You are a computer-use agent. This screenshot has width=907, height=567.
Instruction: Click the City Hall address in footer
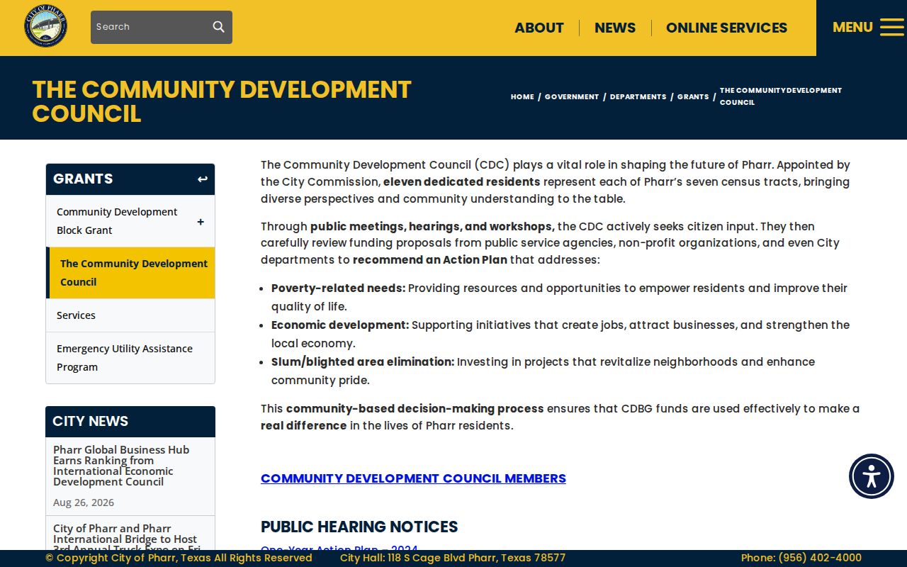pos(453,558)
